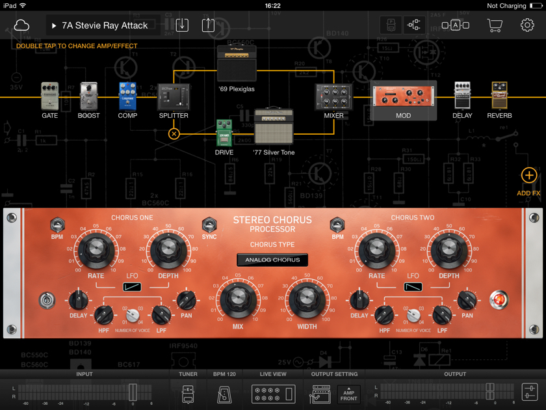Open the metronome BPM icon
The height and width of the screenshot is (410, 546).
coord(224,394)
